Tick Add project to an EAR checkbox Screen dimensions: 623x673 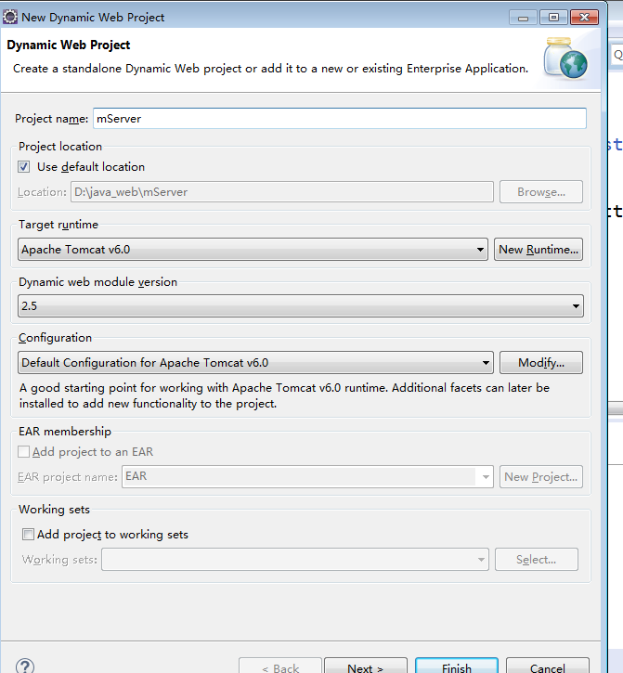[x=23, y=451]
